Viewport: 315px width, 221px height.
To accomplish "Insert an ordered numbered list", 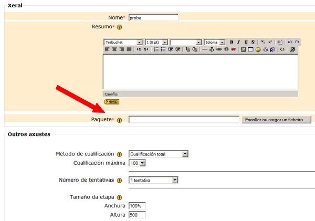I will 156,49.
